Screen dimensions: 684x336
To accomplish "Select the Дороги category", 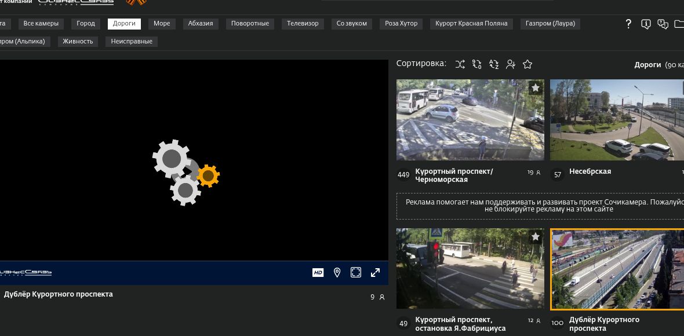I will click(x=124, y=24).
